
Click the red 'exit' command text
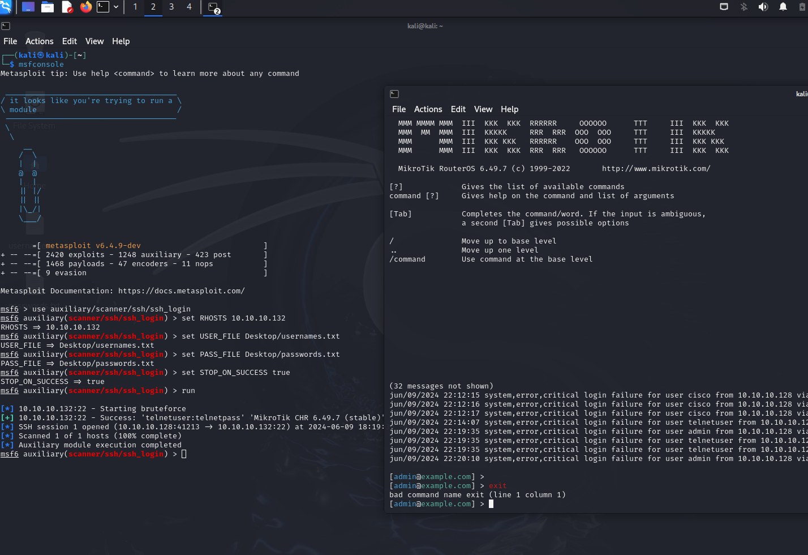[x=498, y=486]
